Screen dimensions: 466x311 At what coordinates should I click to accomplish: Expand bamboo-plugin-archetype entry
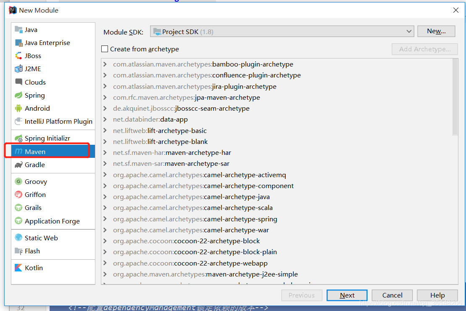tap(105, 64)
